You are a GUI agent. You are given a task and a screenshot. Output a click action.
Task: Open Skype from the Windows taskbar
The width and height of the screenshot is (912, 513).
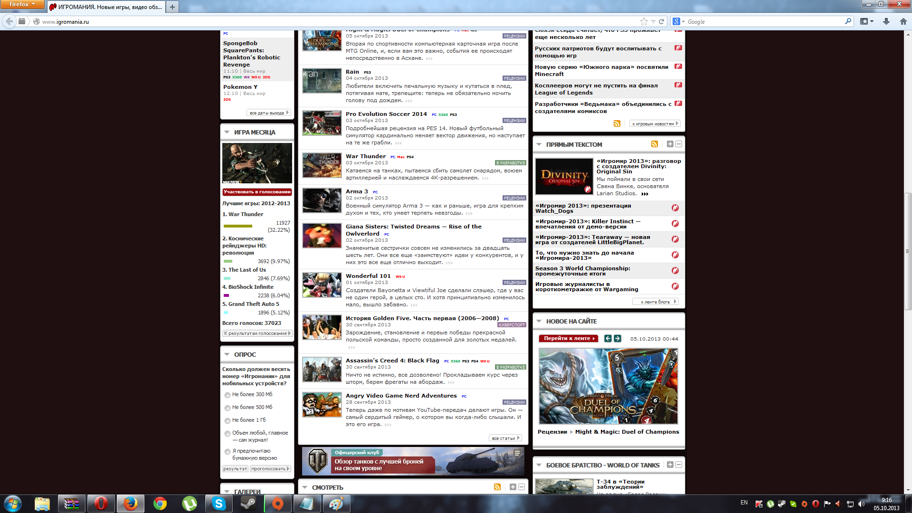218,503
